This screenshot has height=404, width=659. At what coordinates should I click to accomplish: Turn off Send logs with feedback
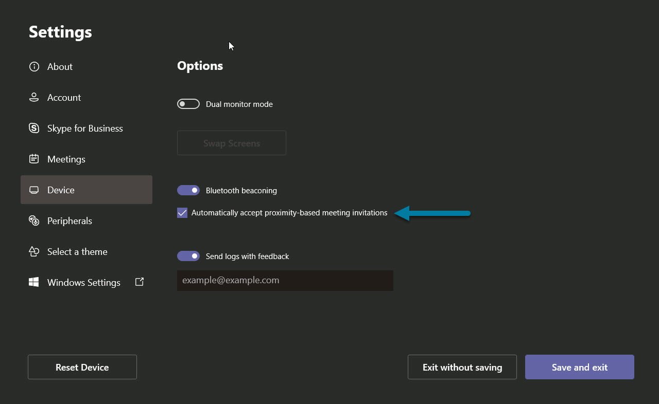pos(188,255)
